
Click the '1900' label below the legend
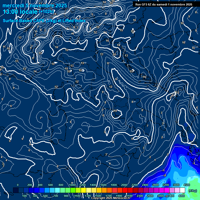click(x=119, y=196)
